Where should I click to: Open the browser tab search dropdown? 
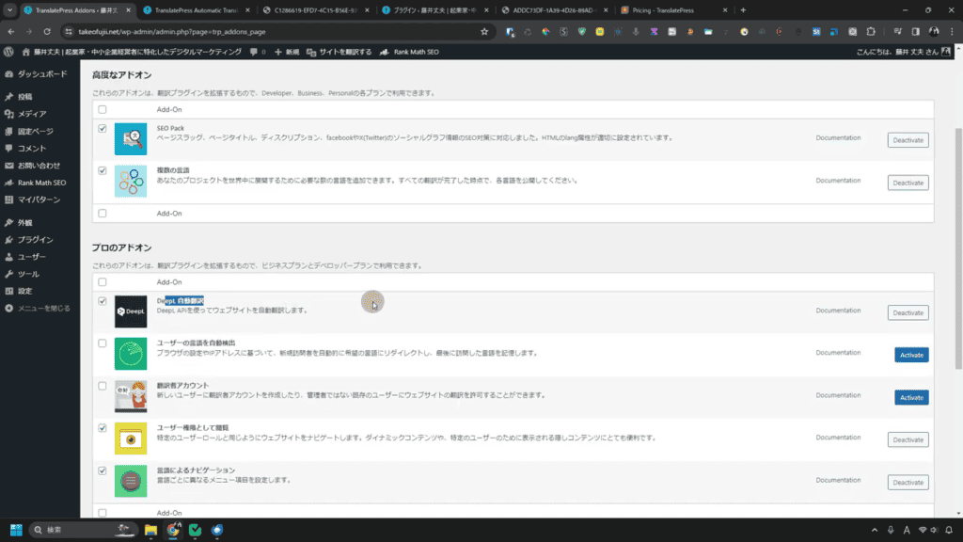coord(9,10)
